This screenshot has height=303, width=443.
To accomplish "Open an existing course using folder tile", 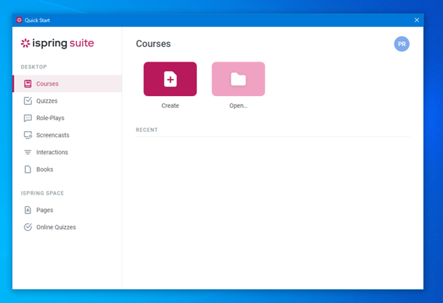I will point(238,79).
